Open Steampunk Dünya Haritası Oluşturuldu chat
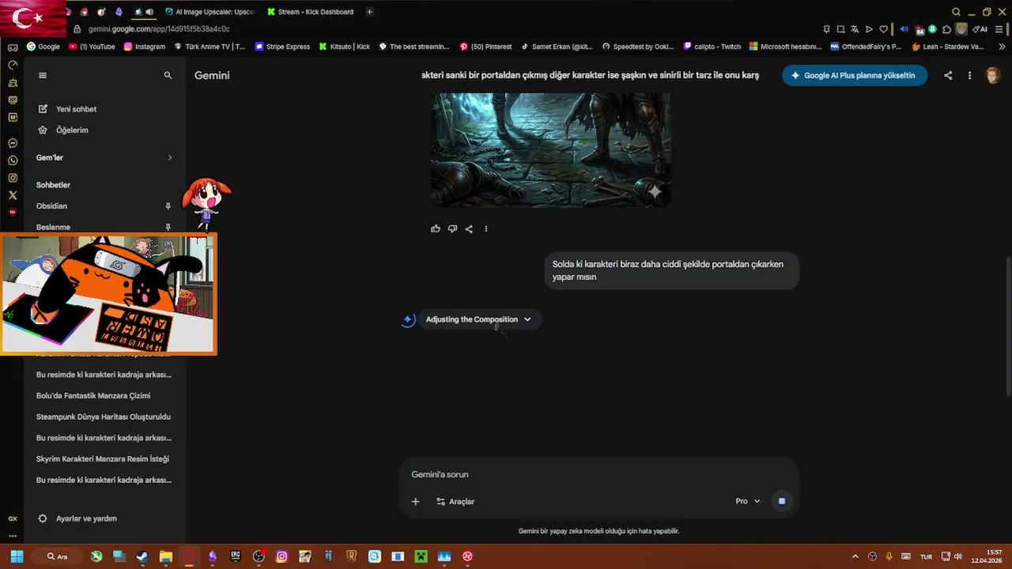1012x569 pixels. click(104, 416)
